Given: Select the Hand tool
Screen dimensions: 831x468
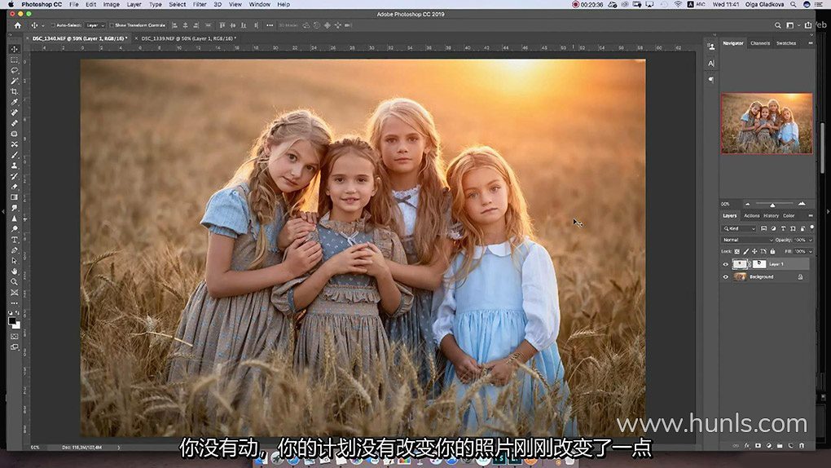Looking at the screenshot, I should point(15,272).
